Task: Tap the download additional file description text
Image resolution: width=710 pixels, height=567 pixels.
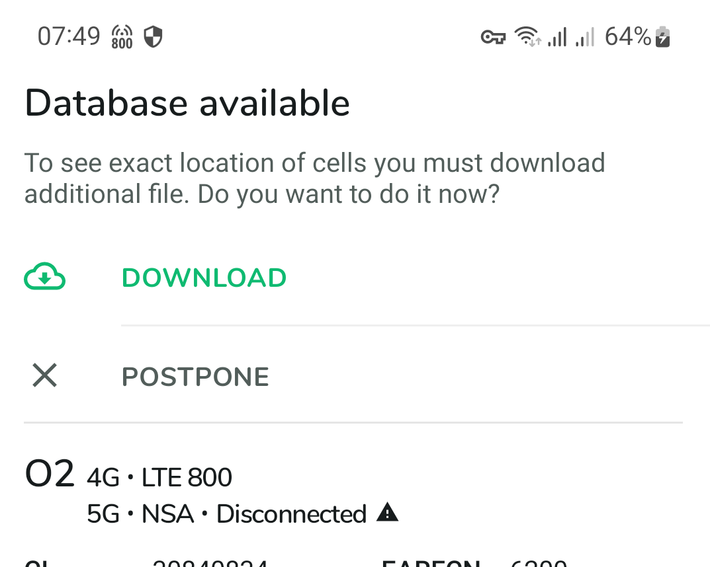Action: click(314, 178)
